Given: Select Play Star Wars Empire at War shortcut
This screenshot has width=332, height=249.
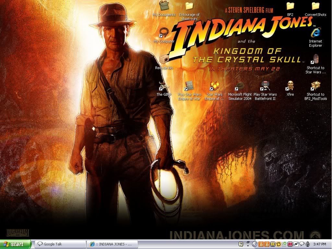Looking at the screenshot, I should click(x=189, y=91).
